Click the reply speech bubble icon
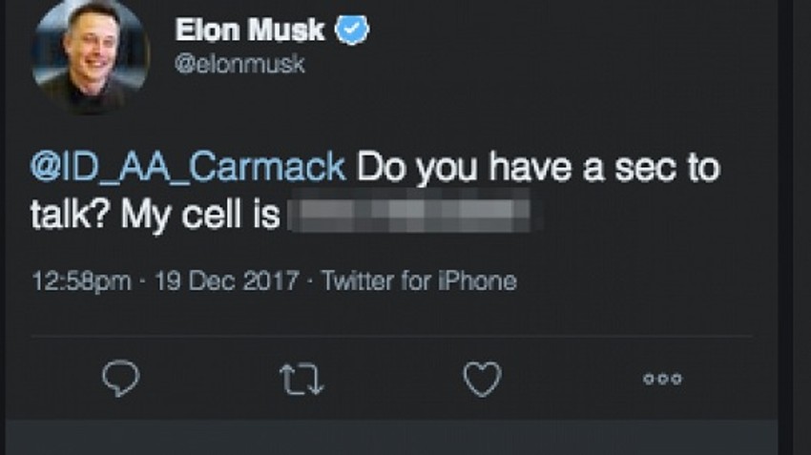 click(120, 379)
